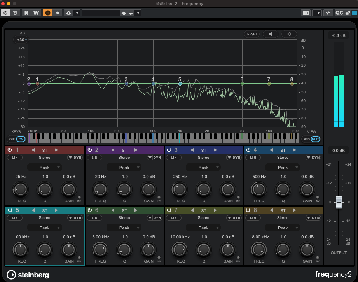The height and width of the screenshot is (282, 358).
Task: Click the QC quick controls button
Action: 339,13
